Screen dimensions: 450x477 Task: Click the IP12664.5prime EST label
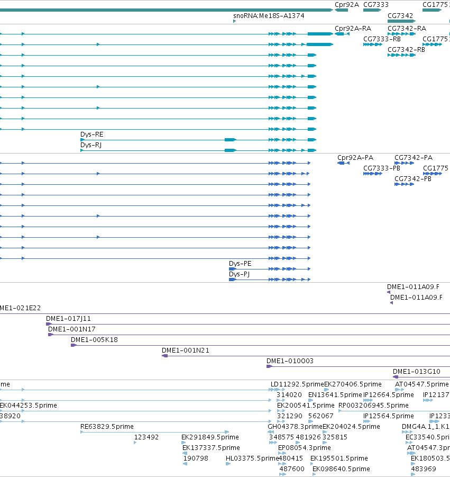point(389,395)
